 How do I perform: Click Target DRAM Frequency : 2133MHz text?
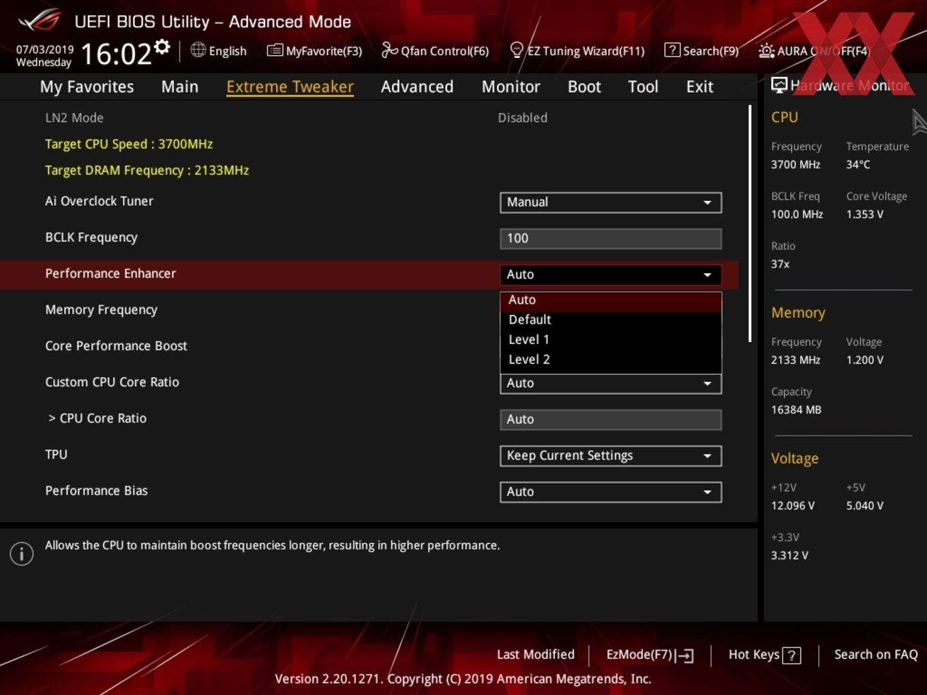coord(147,170)
